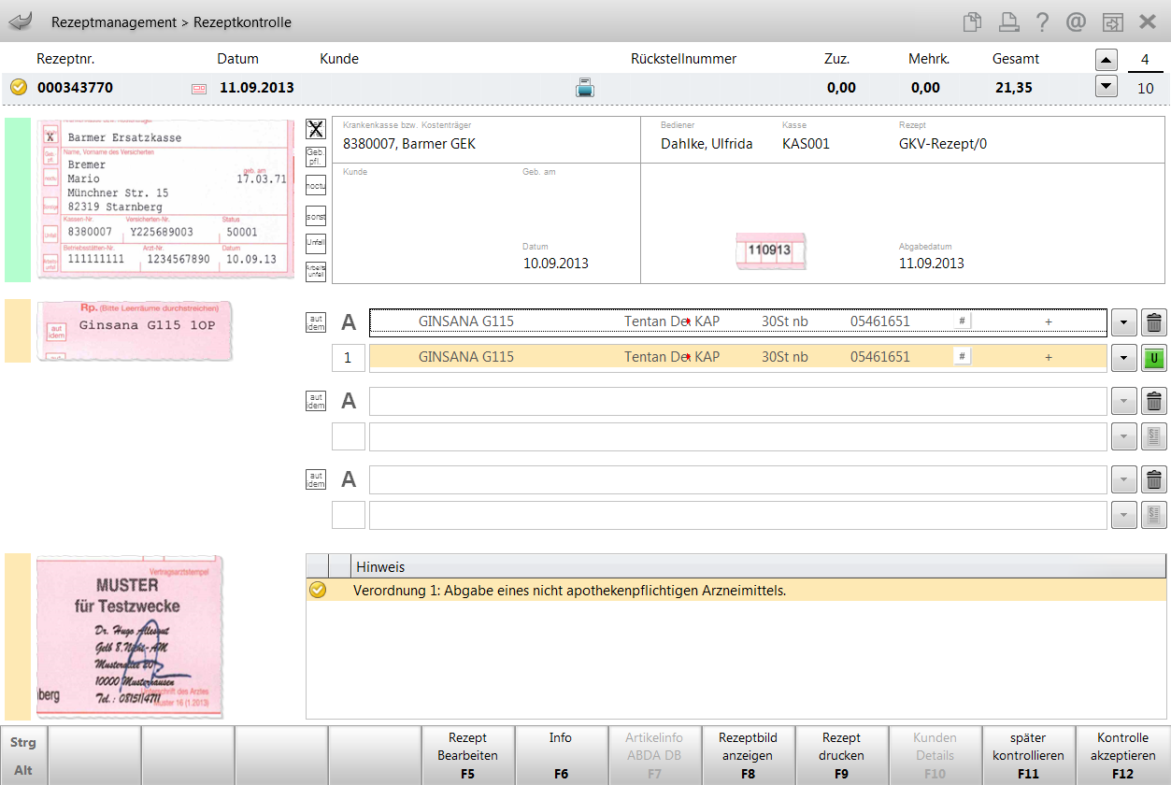
Task: Go to next recipe with down arrow
Action: 1107,87
